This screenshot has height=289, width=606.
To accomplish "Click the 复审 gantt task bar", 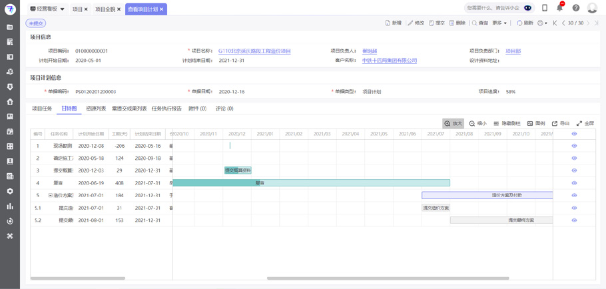I will point(311,182).
